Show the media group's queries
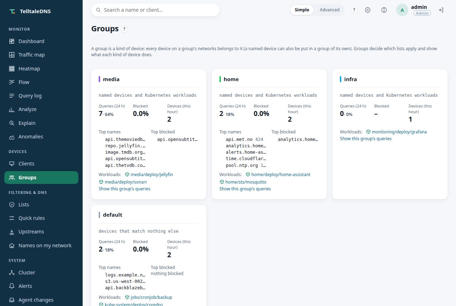The height and width of the screenshot is (306, 456). [x=124, y=189]
